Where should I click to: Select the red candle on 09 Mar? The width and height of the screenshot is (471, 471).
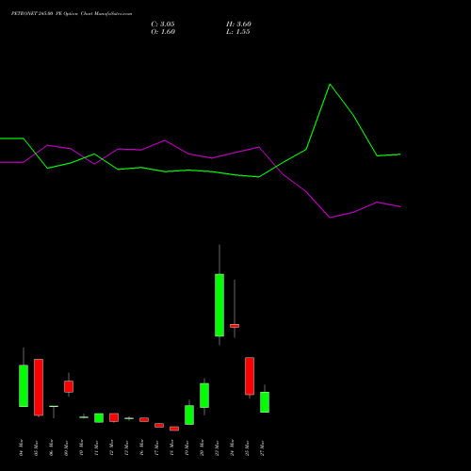69,386
